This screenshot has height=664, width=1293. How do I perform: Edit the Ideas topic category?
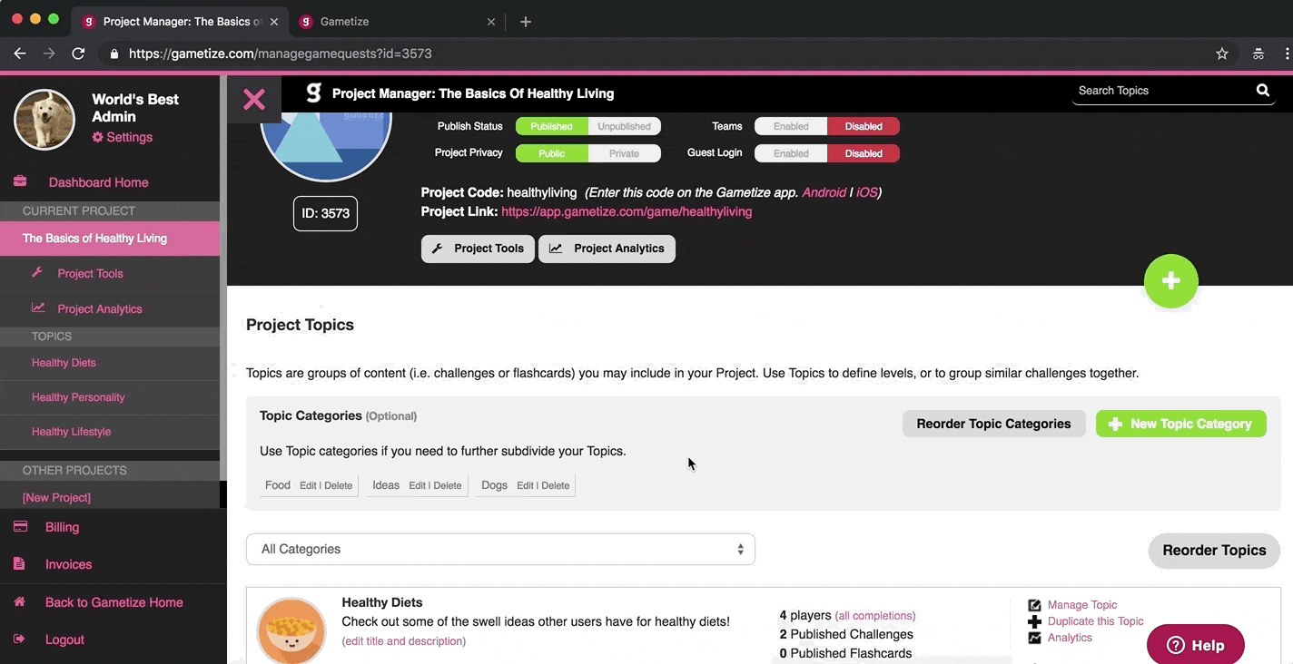pyautogui.click(x=418, y=485)
